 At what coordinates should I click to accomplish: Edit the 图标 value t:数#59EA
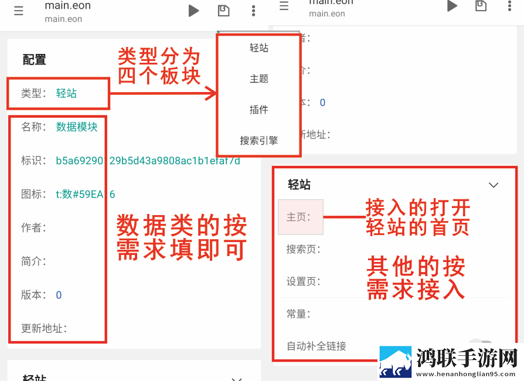pyautogui.click(x=85, y=194)
